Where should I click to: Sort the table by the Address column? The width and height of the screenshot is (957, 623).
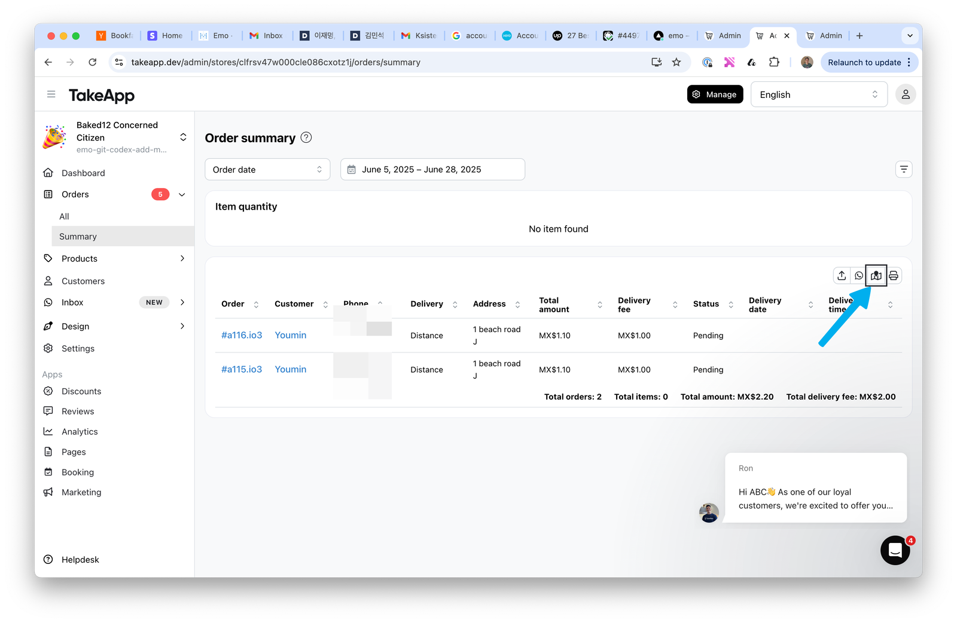(x=518, y=305)
